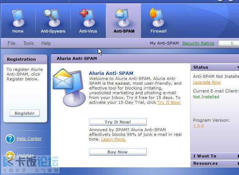
Task: Follow the Try It Now! inline link
Action: (x=169, y=102)
